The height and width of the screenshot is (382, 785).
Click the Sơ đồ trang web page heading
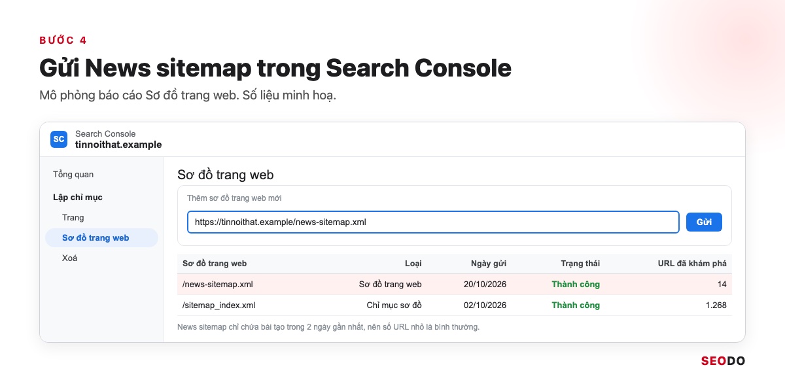pos(226,175)
